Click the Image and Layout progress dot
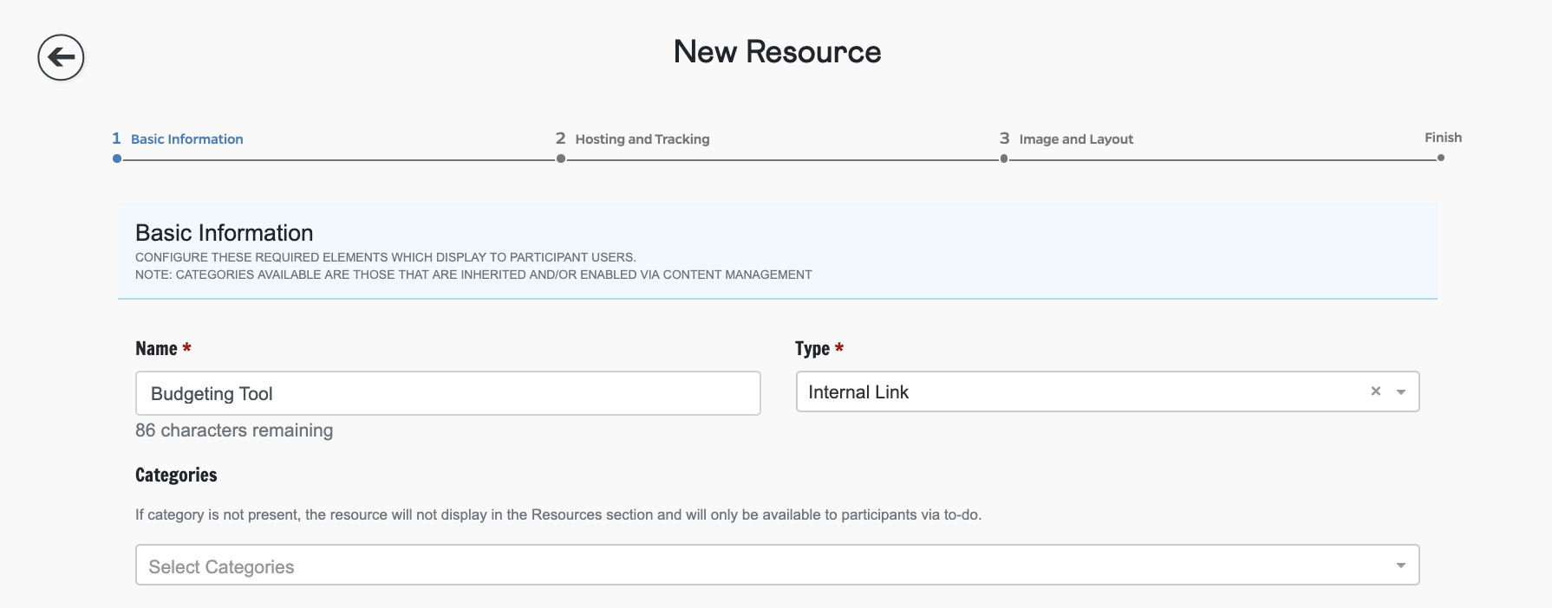 [x=1004, y=158]
